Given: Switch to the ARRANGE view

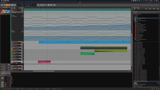Looking at the screenshot, I should pos(5,89).
